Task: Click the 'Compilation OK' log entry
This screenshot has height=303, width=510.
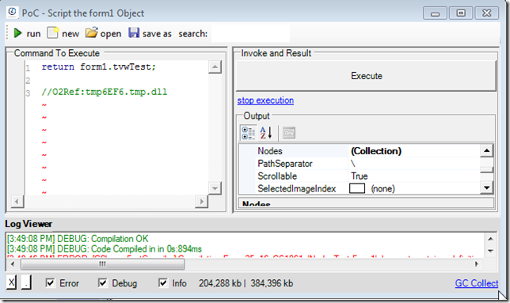Action: 78,239
